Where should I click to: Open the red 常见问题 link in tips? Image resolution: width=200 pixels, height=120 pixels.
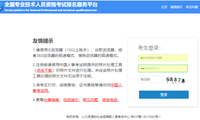[x=90, y=100]
